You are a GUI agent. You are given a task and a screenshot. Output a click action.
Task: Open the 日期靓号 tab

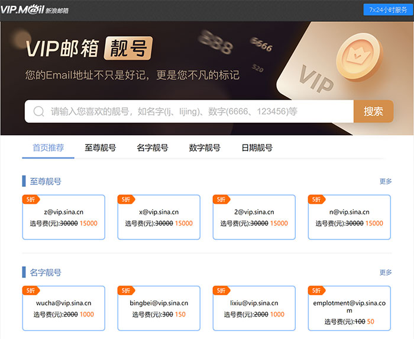[257, 148]
